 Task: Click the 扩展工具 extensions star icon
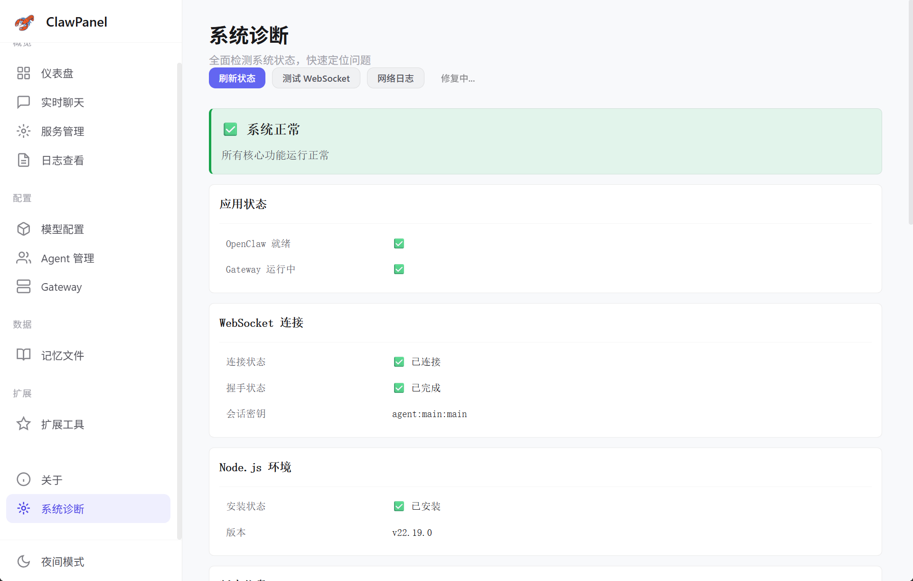click(24, 424)
